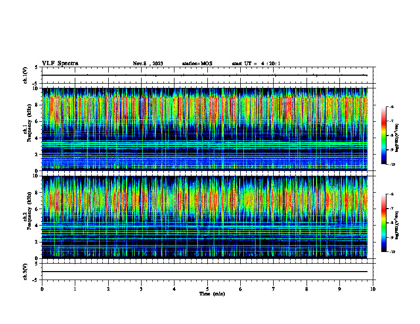420x324 pixels.
Task: Click the ch.2 spectrogram panel
Action: click(205, 217)
